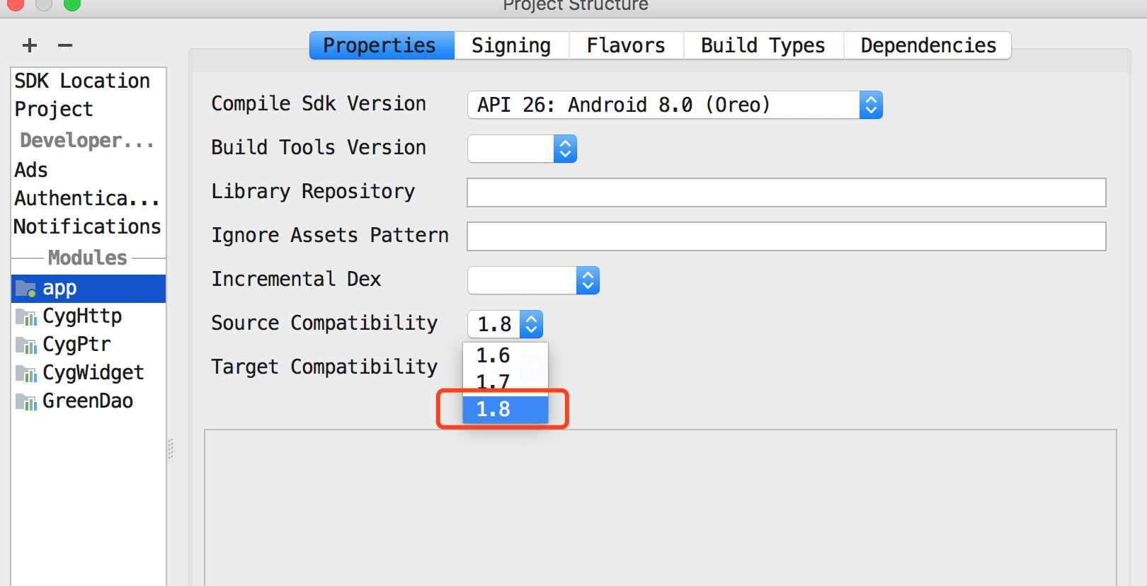
Task: Choose 1.8 from the compatibility list
Action: coord(493,409)
